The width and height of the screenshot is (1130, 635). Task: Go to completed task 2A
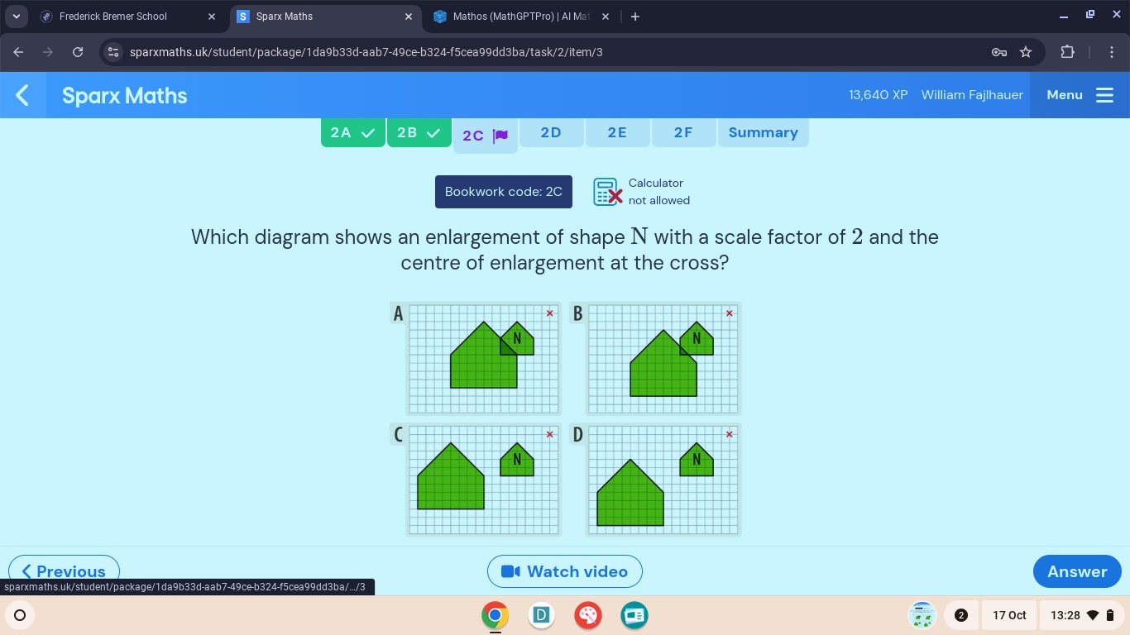(352, 133)
